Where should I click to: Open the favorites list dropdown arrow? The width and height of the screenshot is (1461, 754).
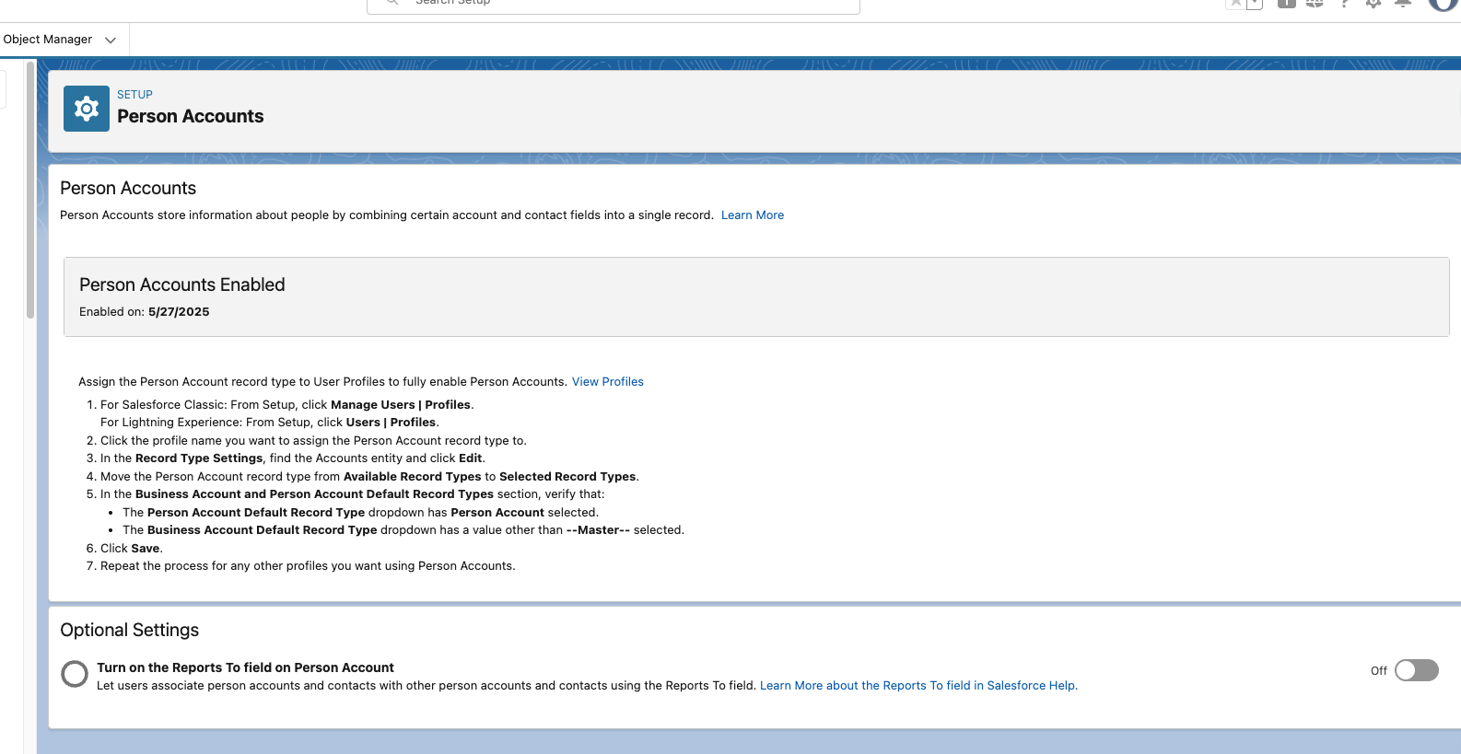(x=1255, y=4)
